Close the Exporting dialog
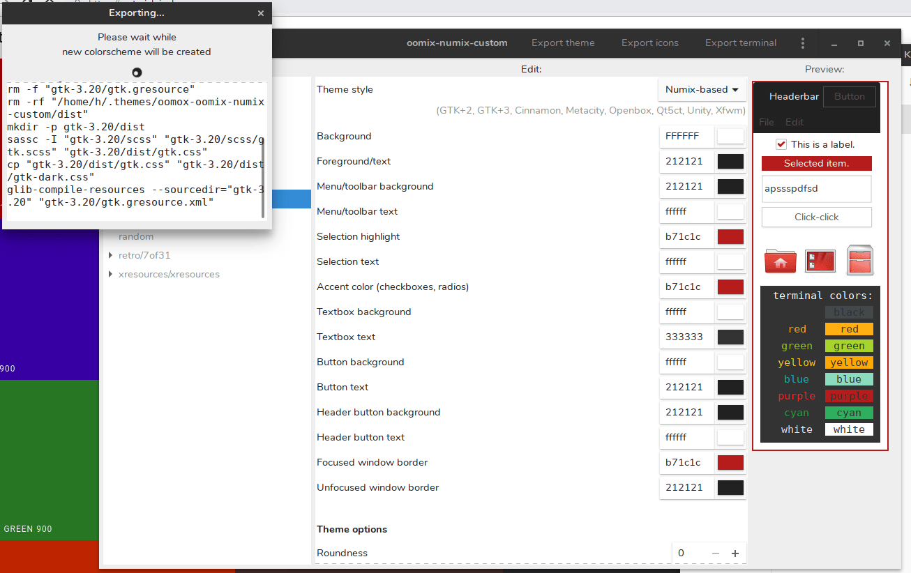Image resolution: width=911 pixels, height=573 pixels. (260, 13)
